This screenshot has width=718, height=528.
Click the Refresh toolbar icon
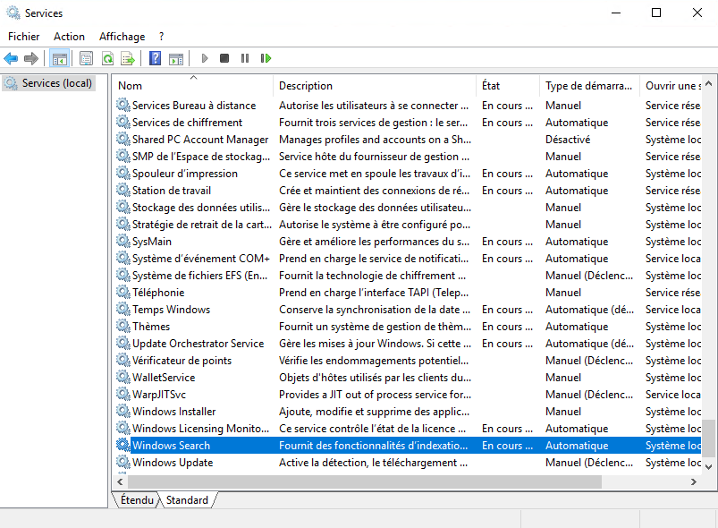coord(107,58)
